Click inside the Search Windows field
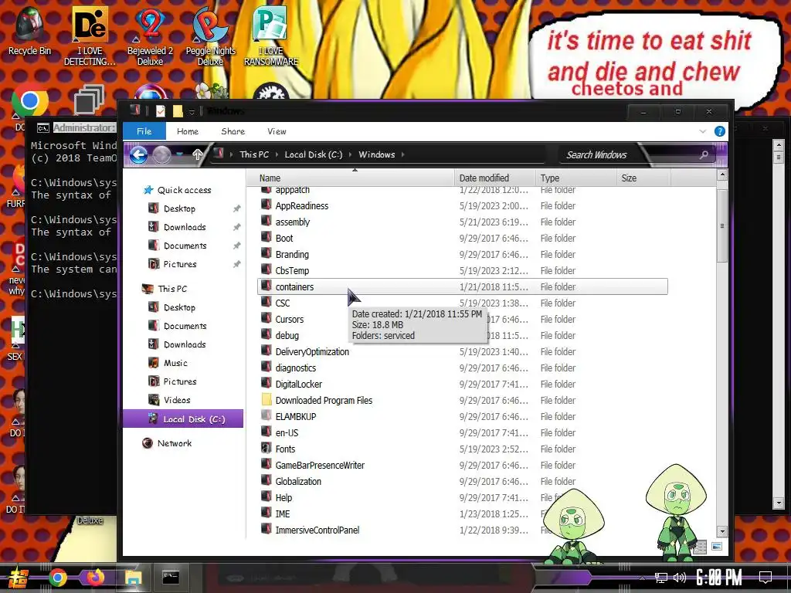 [x=628, y=154]
